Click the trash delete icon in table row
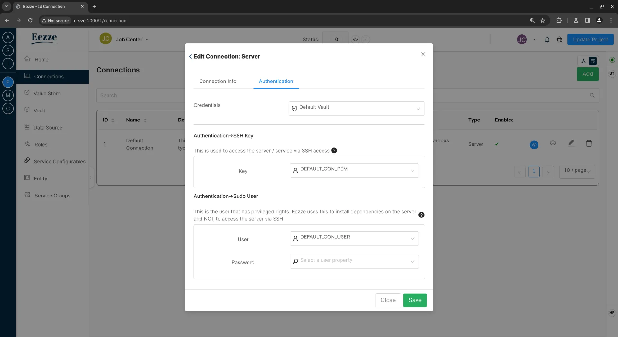618x337 pixels. click(x=589, y=143)
